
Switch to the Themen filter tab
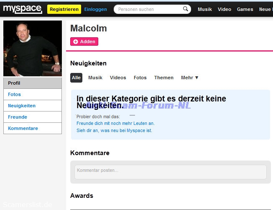[164, 78]
